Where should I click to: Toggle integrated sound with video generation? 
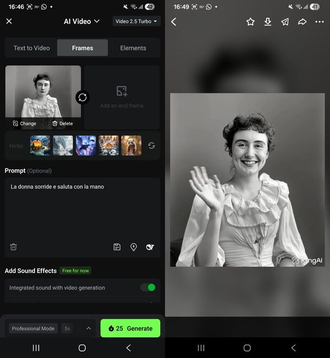(148, 288)
